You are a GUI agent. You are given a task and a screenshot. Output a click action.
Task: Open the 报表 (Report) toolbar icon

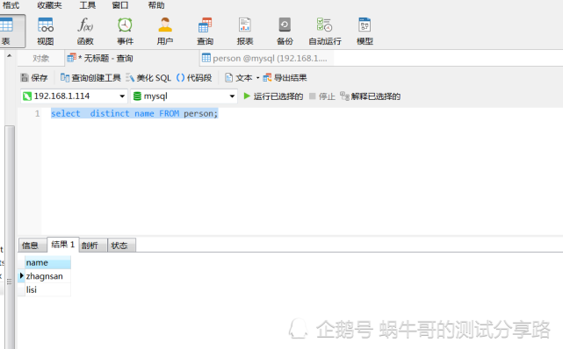pos(245,32)
